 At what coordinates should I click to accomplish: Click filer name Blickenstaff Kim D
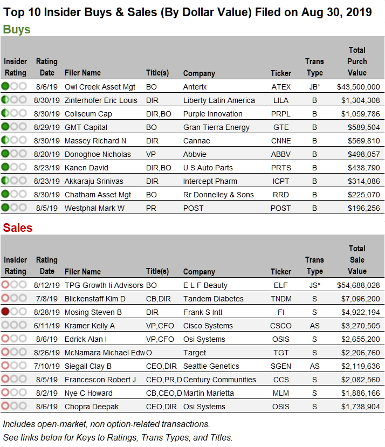pos(95,299)
